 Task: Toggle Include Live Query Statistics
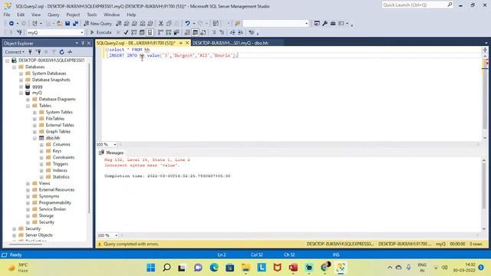169,32
